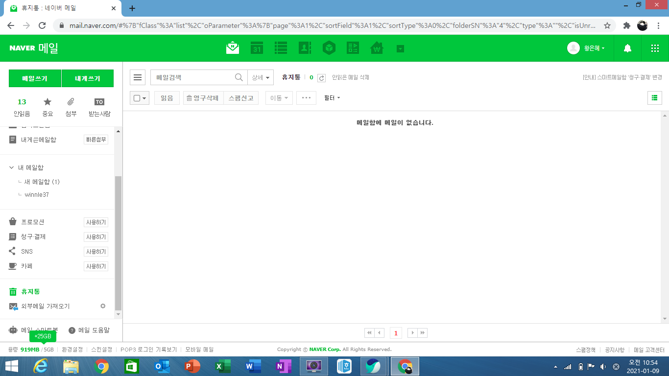The width and height of the screenshot is (669, 376).
Task: Open Microsoft Outlook from the taskbar
Action: point(162,366)
